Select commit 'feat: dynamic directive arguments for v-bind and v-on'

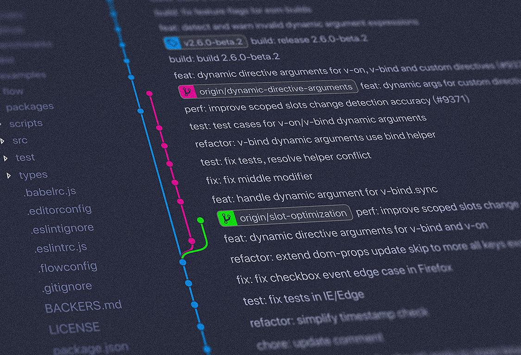coord(356,232)
